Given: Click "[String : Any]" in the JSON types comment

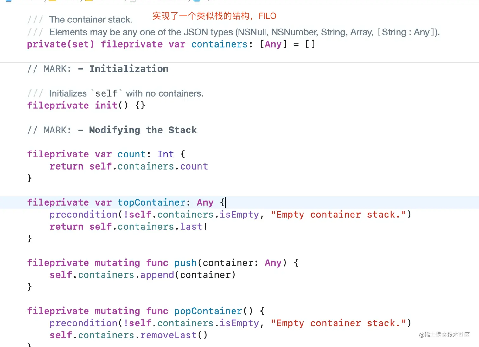Looking at the screenshot, I should pyautogui.click(x=406, y=32).
